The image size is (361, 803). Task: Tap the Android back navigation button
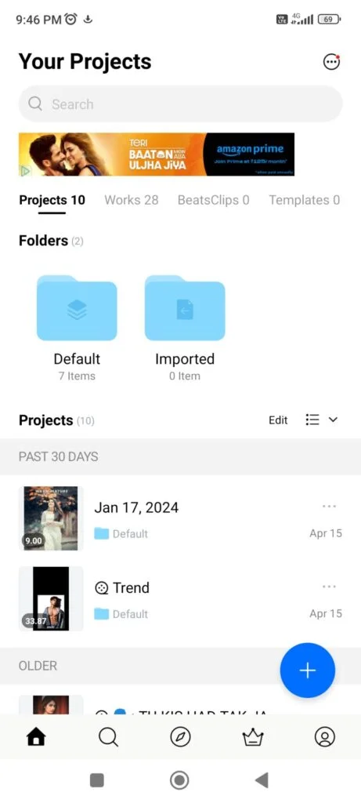click(262, 780)
